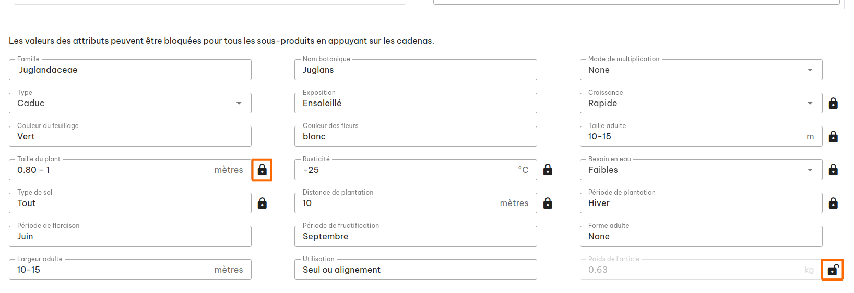
Task: Toggle the Rusticité lock icon
Action: (x=548, y=170)
